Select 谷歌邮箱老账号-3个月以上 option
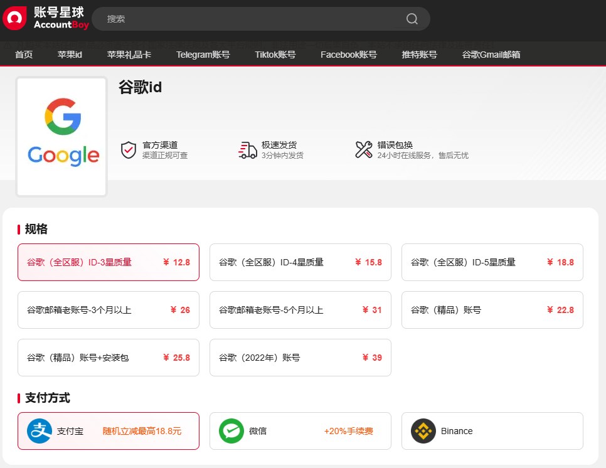Screen dimensions: 606x468 point(109,310)
